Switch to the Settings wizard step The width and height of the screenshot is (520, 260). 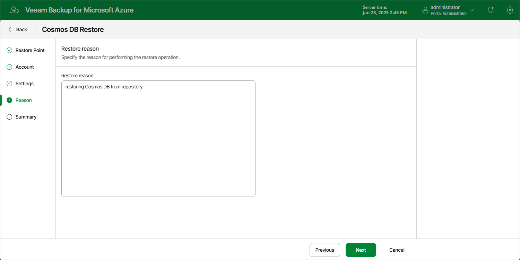click(x=25, y=84)
